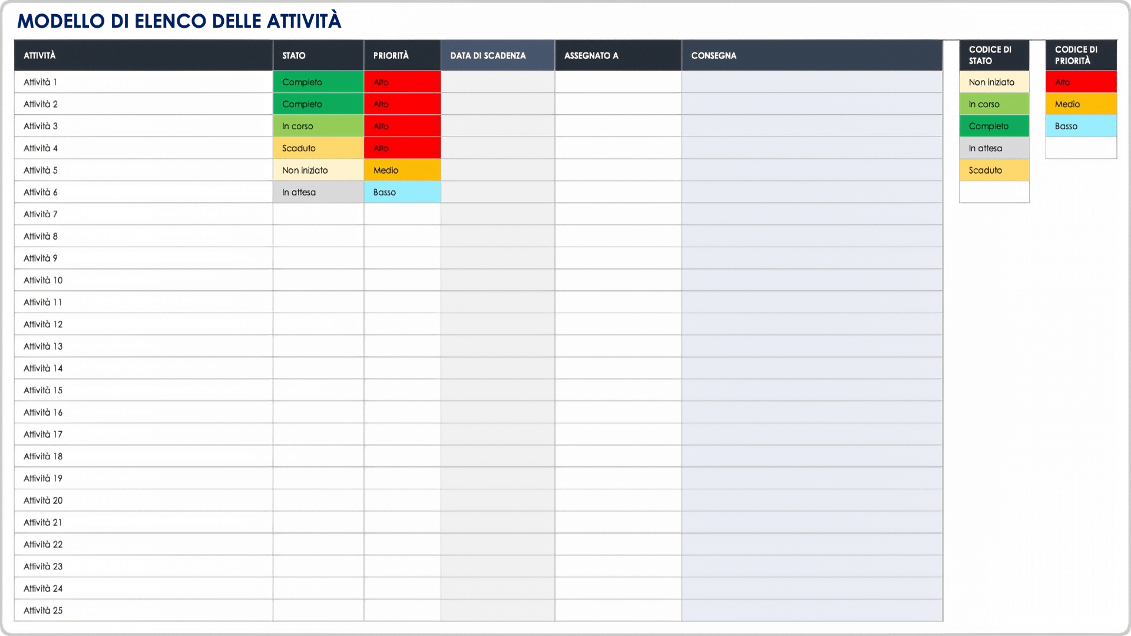This screenshot has height=636, width=1131.
Task: Click the In corso status of Attività 3
Action: (318, 126)
